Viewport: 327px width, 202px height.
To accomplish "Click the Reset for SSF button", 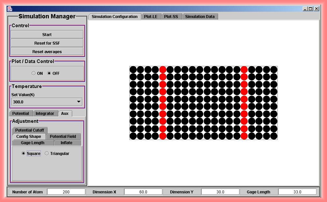I will click(x=47, y=43).
